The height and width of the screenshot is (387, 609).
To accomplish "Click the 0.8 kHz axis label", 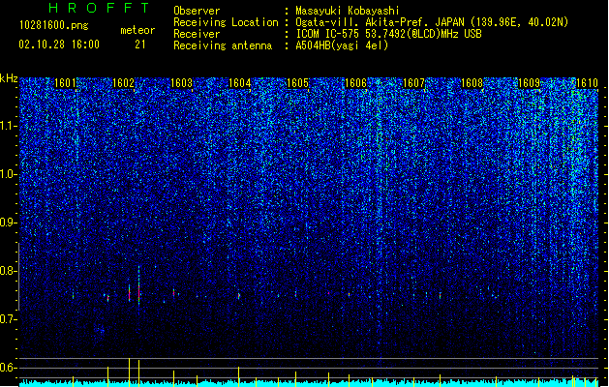I will [x=9, y=271].
